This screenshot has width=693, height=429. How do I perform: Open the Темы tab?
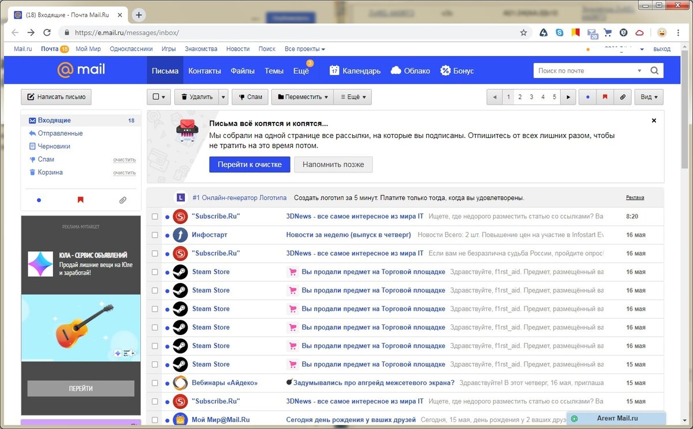click(x=274, y=70)
